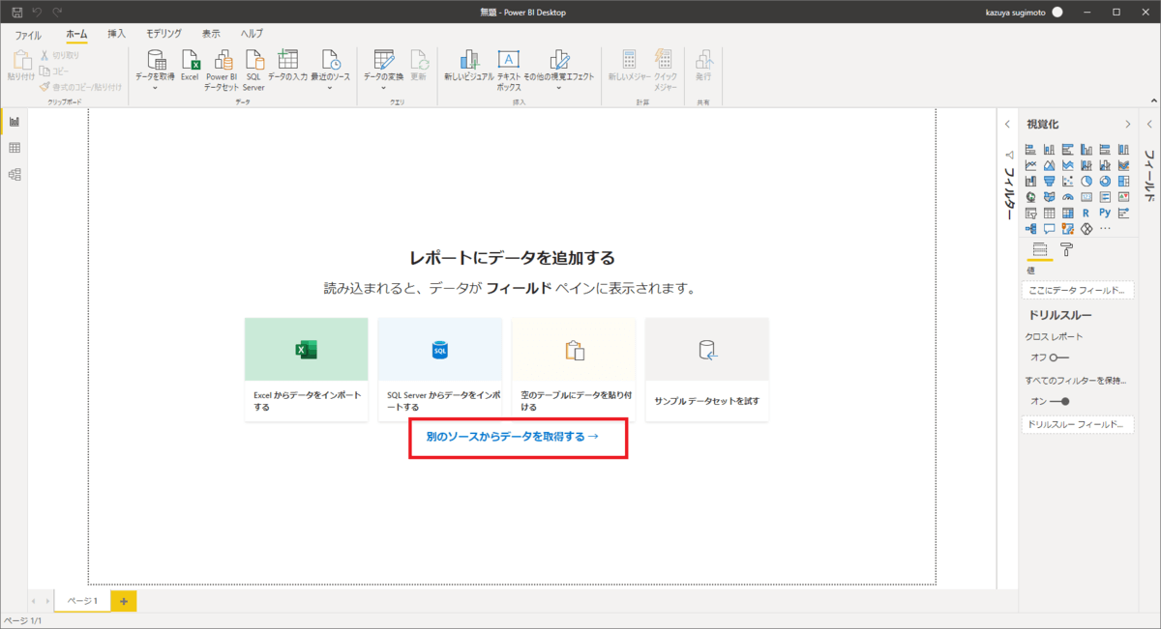Click サンプル データセットを試す card
Image resolution: width=1161 pixels, height=629 pixels.
707,369
